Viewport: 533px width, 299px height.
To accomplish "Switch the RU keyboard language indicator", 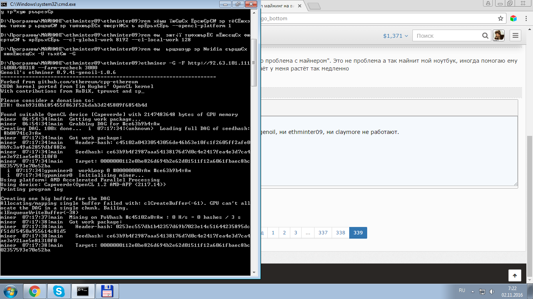I will tap(462, 291).
